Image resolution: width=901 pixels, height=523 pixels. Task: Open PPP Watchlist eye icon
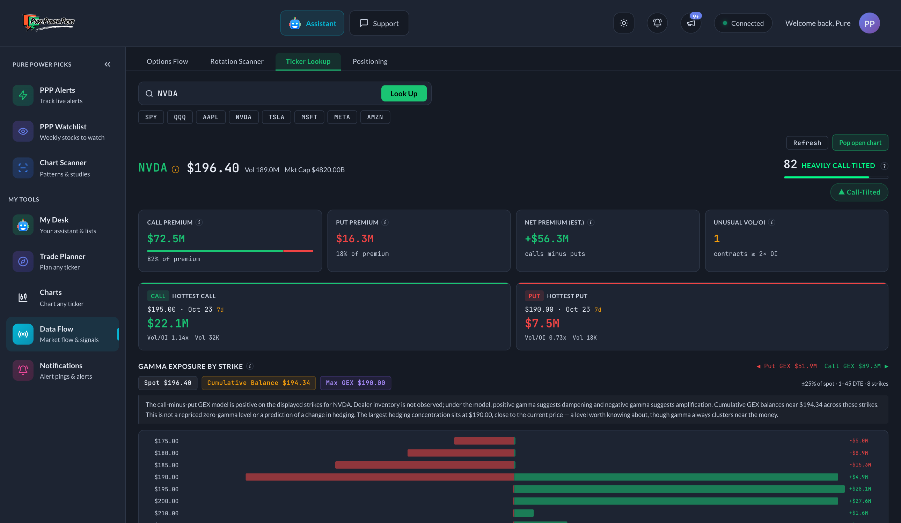23,131
